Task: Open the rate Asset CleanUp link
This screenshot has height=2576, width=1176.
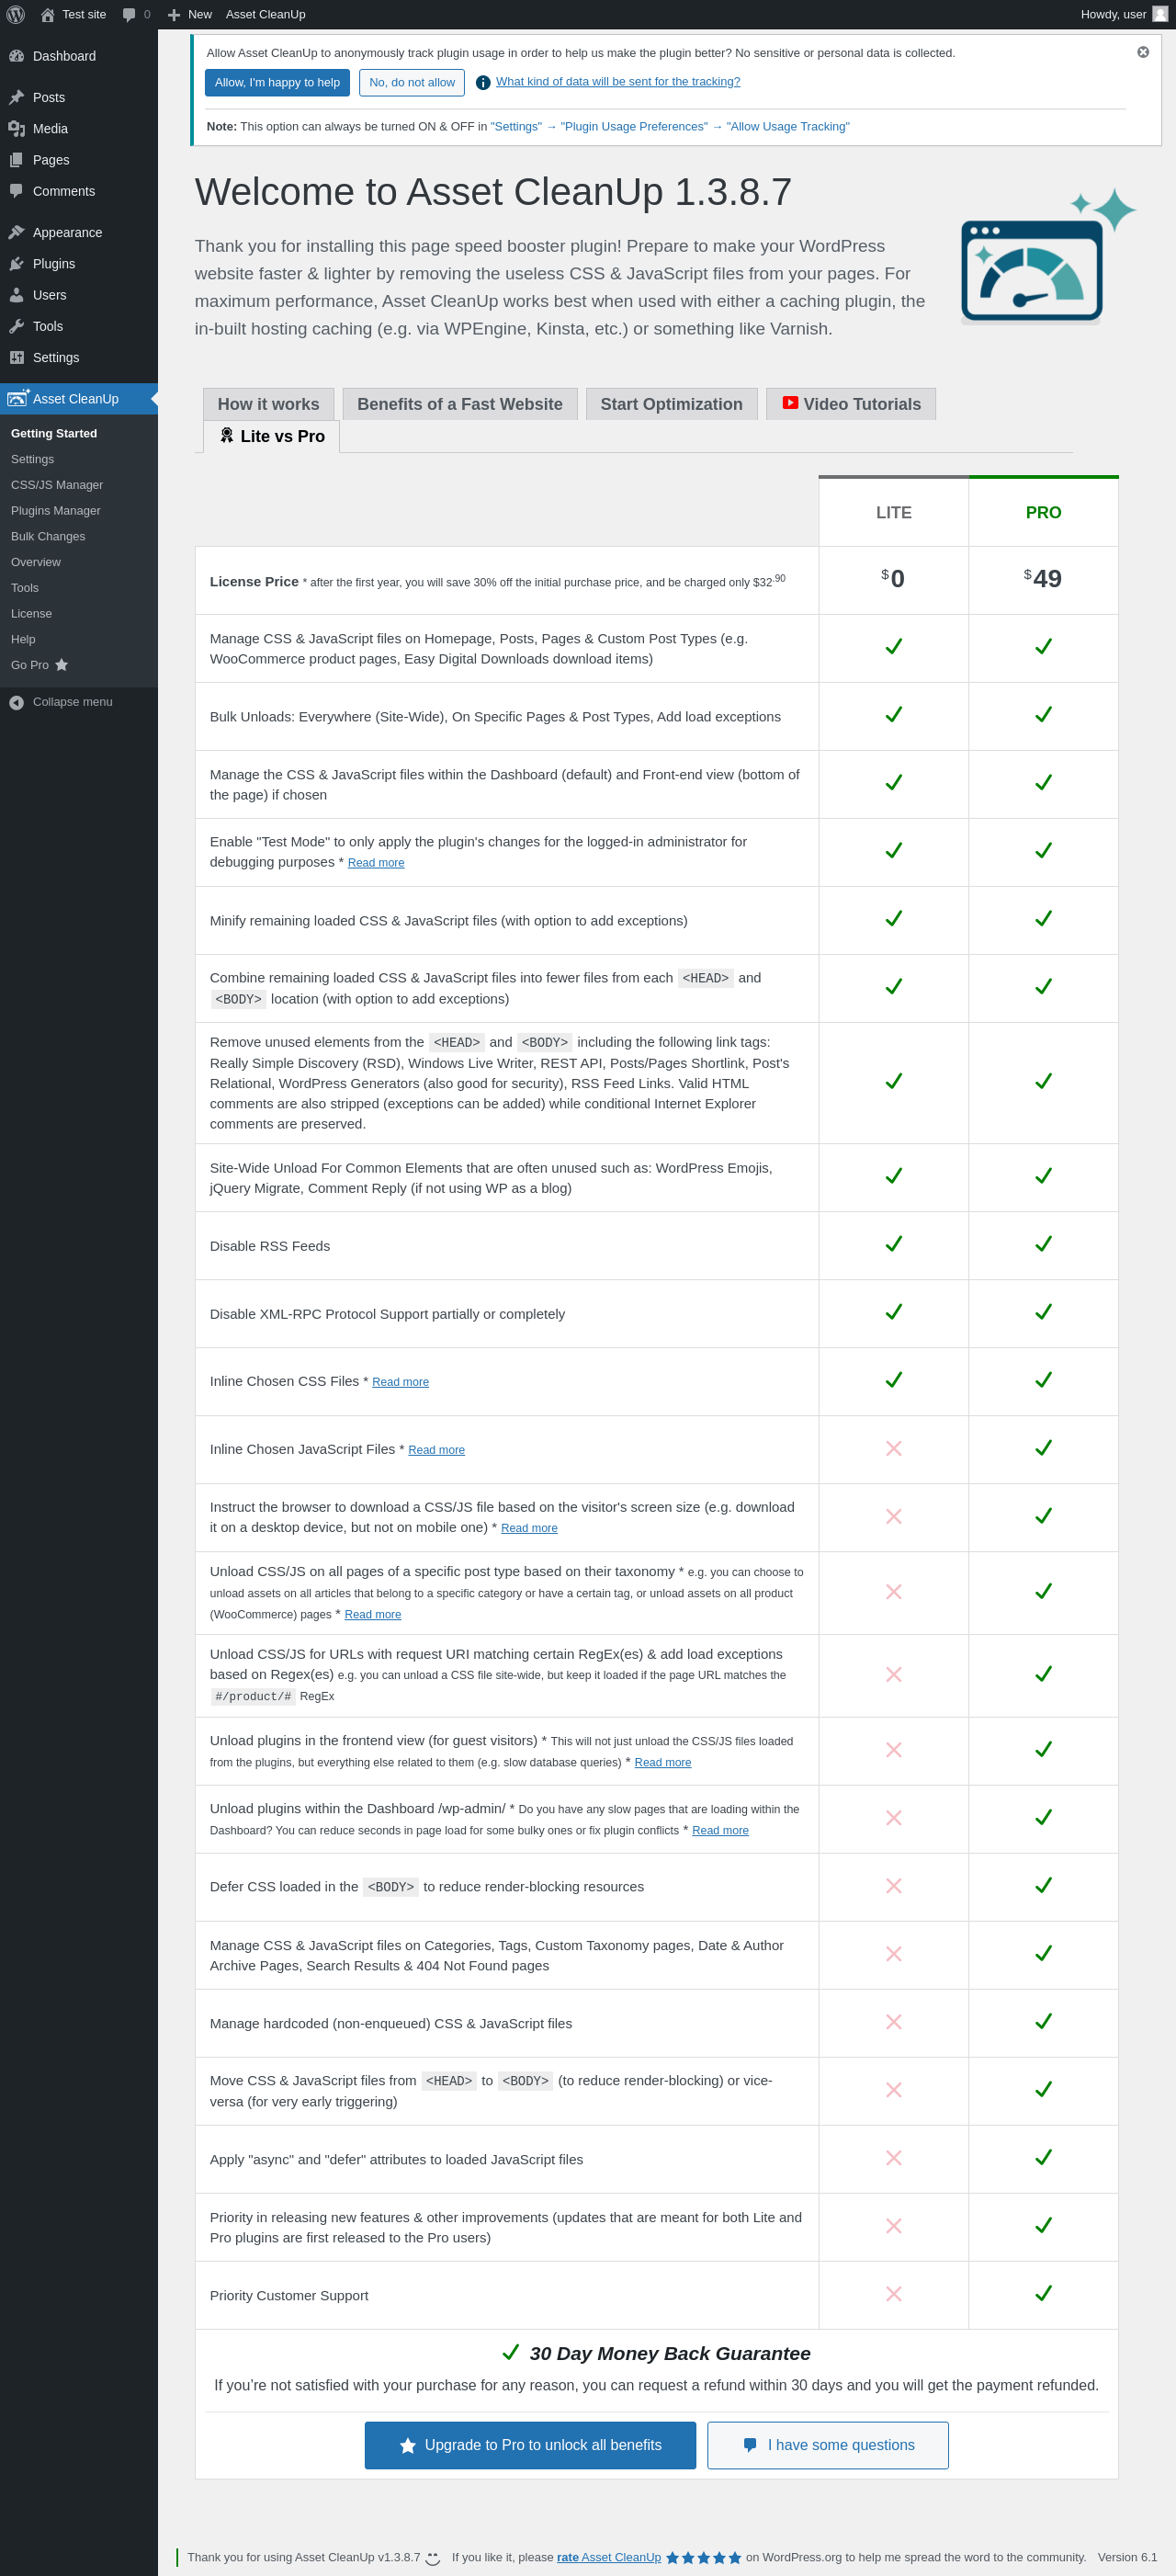Action: 609,2557
